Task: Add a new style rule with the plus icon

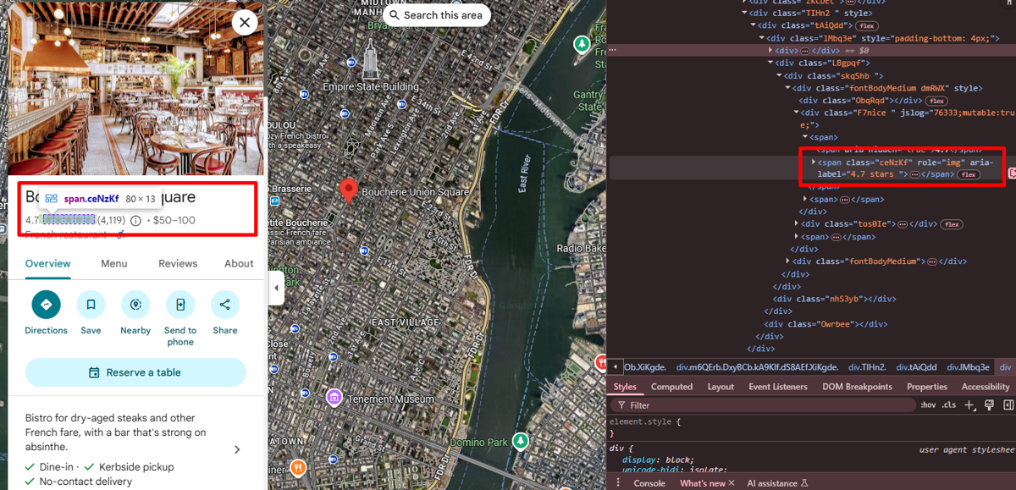Action: pyautogui.click(x=969, y=405)
